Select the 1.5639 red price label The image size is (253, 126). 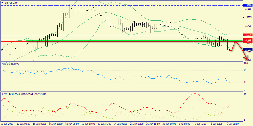coord(248,35)
